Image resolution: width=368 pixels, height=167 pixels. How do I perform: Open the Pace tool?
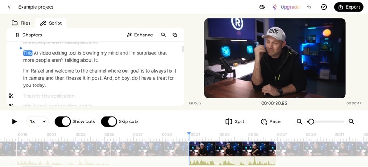pyautogui.click(x=270, y=121)
